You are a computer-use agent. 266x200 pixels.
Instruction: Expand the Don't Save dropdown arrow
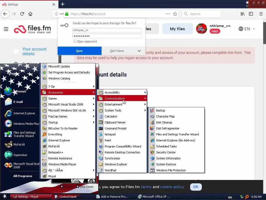[x=139, y=51]
